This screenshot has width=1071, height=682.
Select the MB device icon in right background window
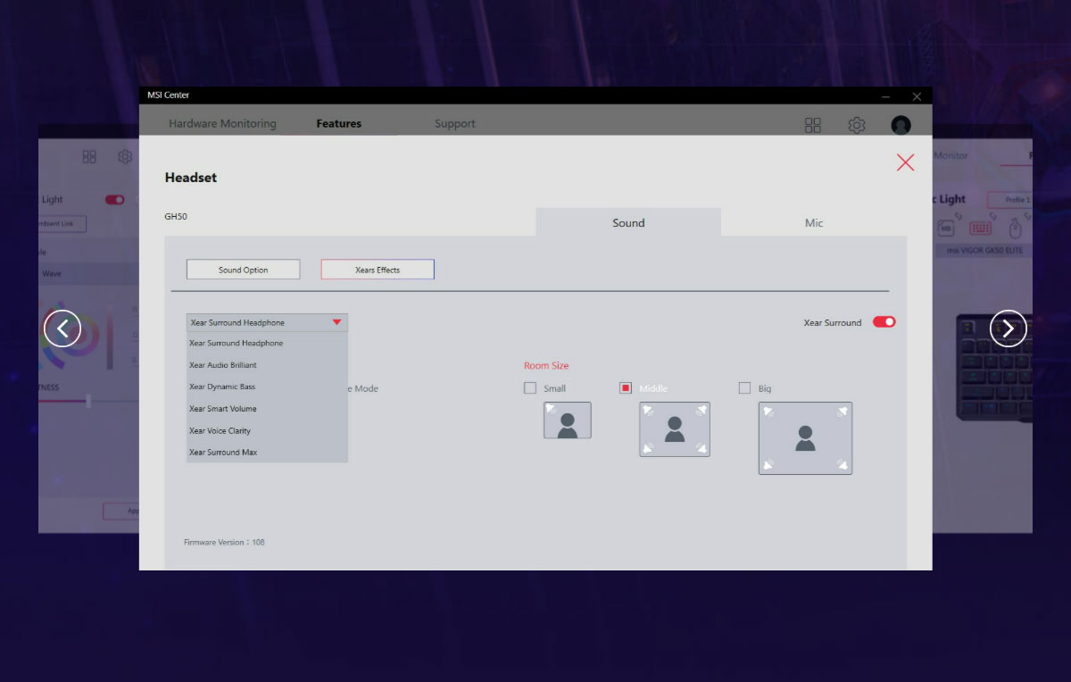pyautogui.click(x=946, y=229)
